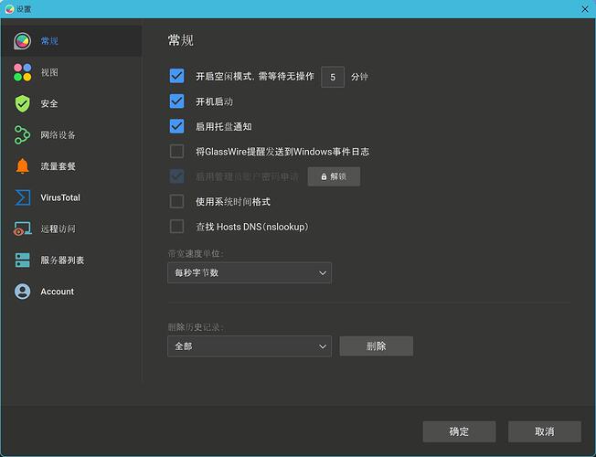Viewport: 596px width, 457px height.
Task: Enable 使用系统时间格式 checkbox
Action: pyautogui.click(x=177, y=201)
